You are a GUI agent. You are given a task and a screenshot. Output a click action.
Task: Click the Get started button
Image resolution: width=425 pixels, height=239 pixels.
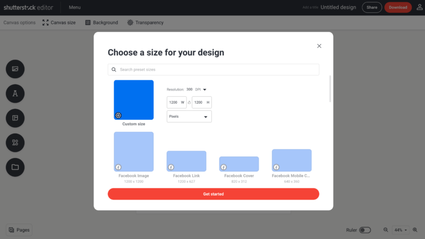213,194
